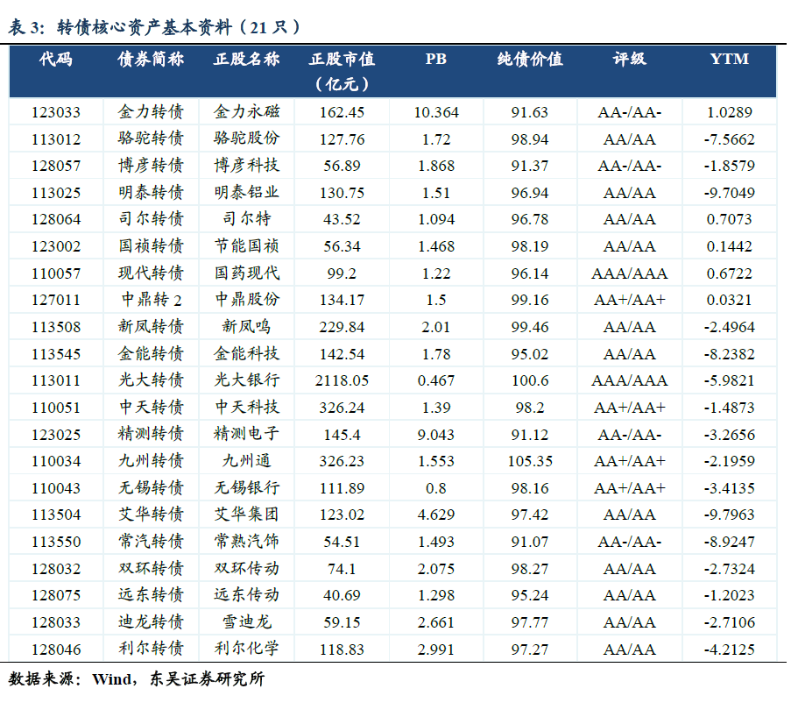The height and width of the screenshot is (717, 791).
Task: Click the 代码 column header
Action: click(x=56, y=59)
